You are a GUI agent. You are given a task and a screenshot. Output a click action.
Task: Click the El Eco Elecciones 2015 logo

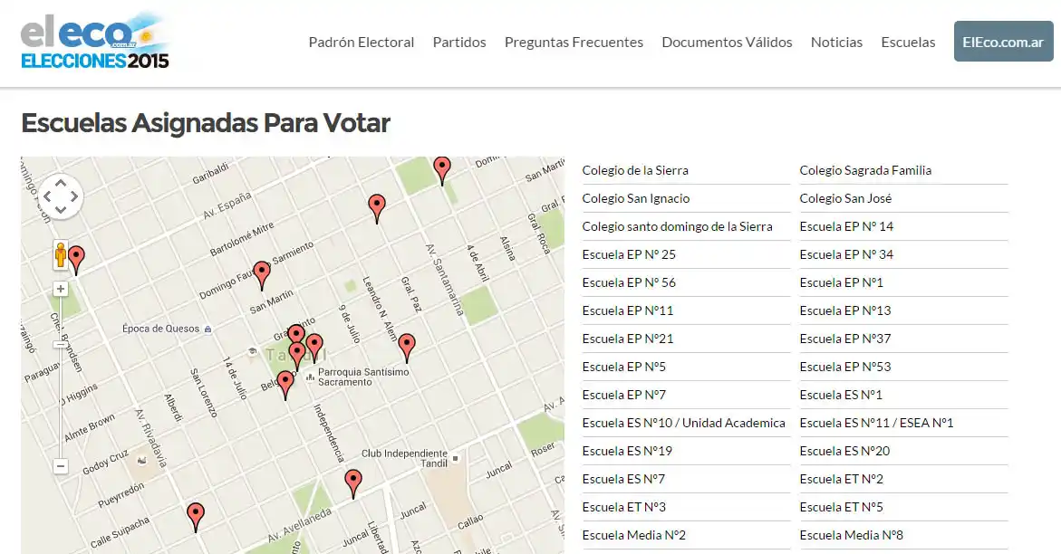pyautogui.click(x=95, y=42)
